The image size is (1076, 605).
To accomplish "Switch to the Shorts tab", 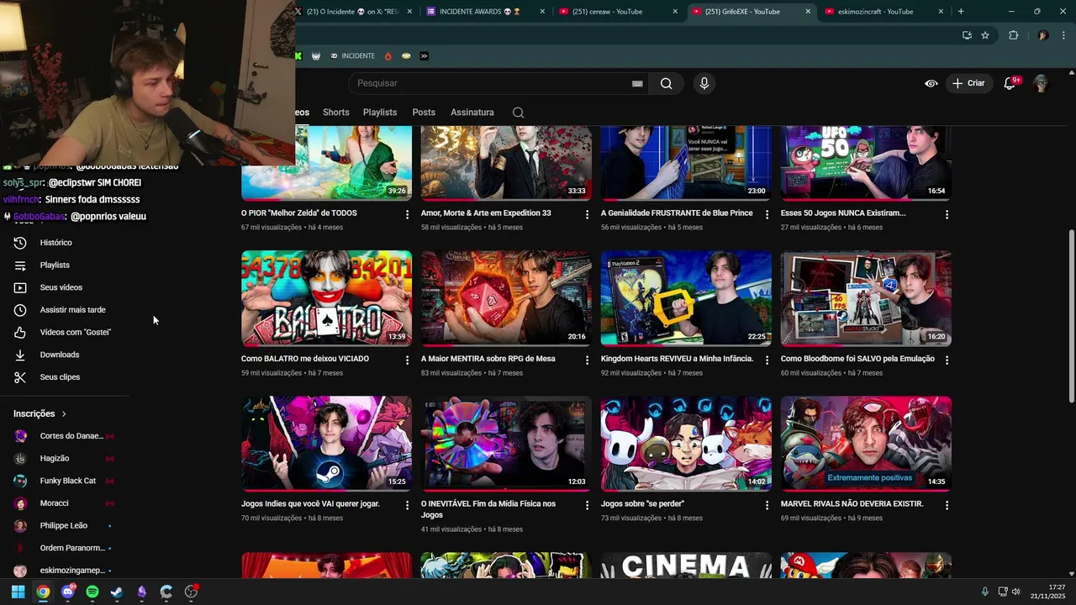I will coord(335,112).
